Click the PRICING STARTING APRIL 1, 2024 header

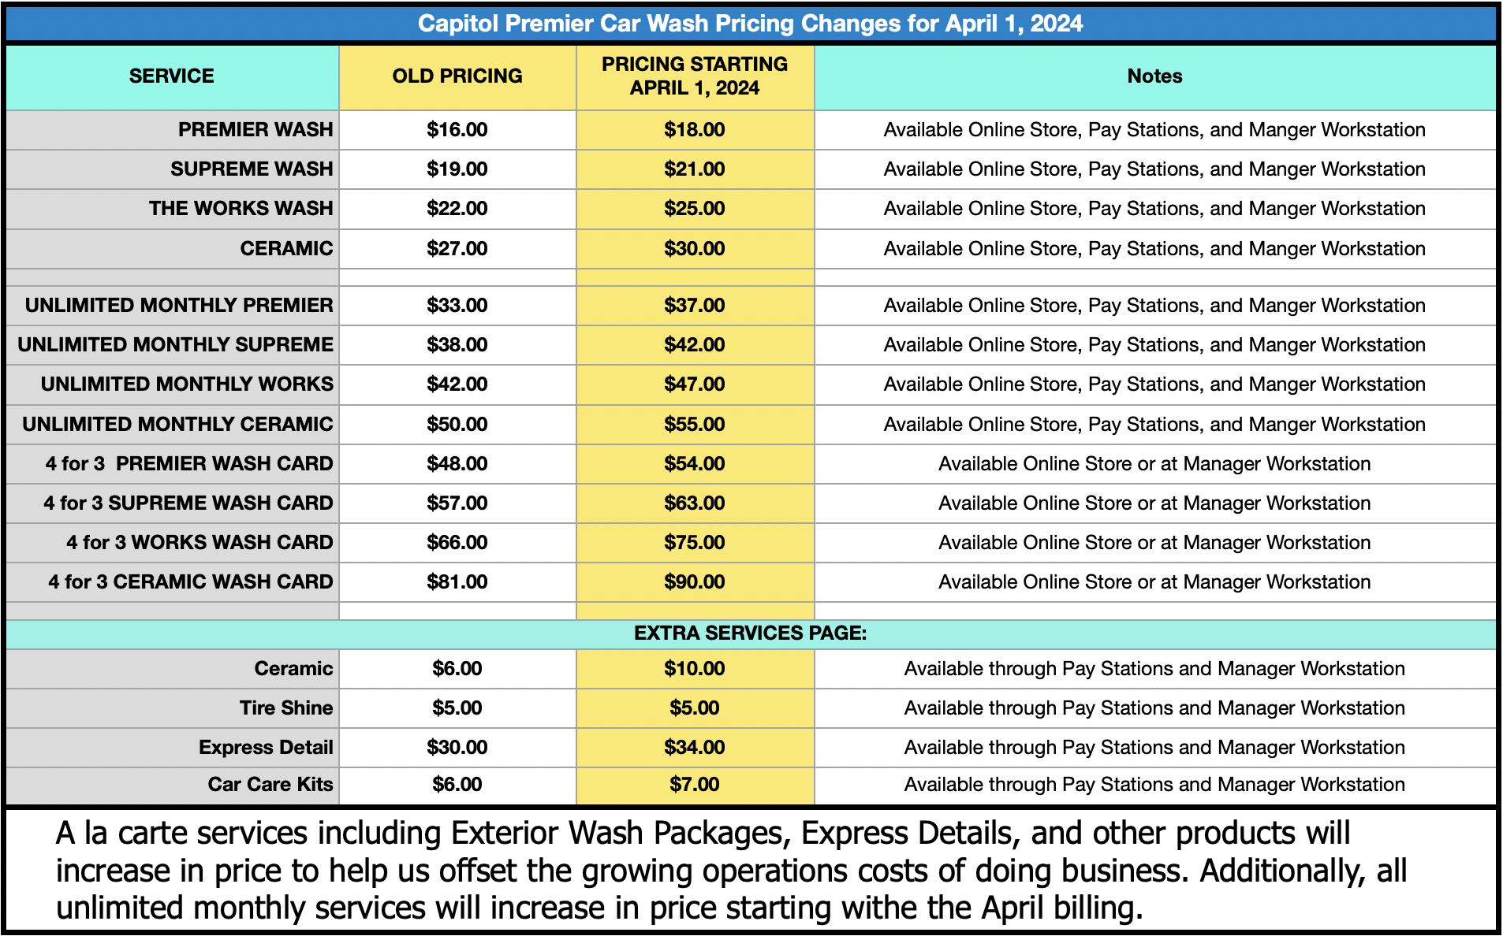[x=695, y=76]
